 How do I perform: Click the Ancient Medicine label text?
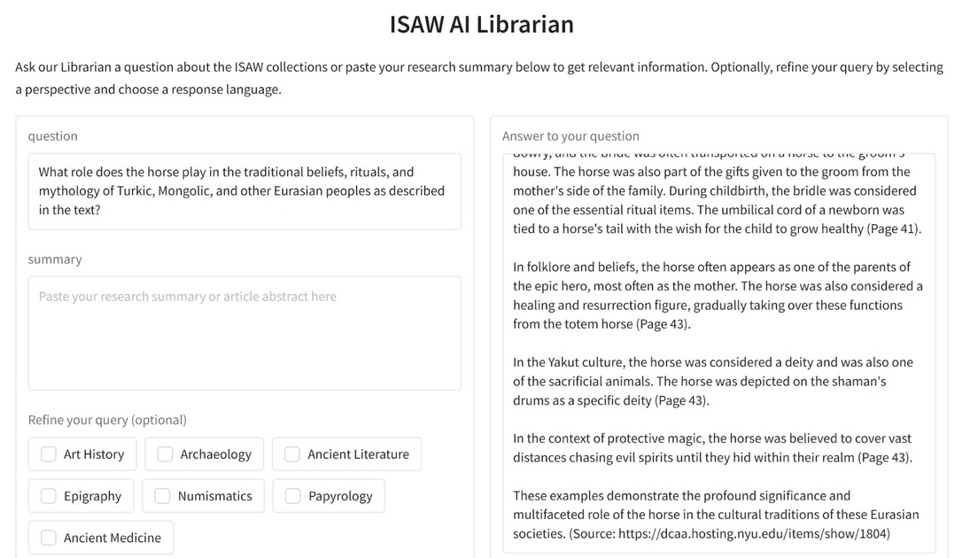(112, 538)
